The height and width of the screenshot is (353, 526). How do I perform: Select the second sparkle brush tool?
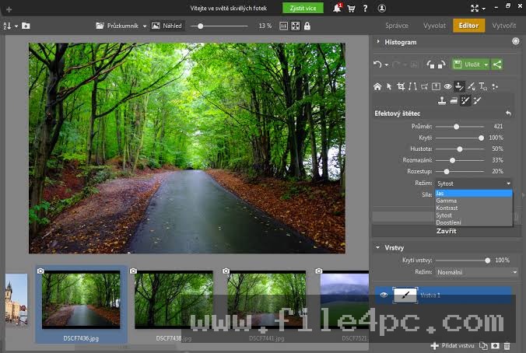477,100
